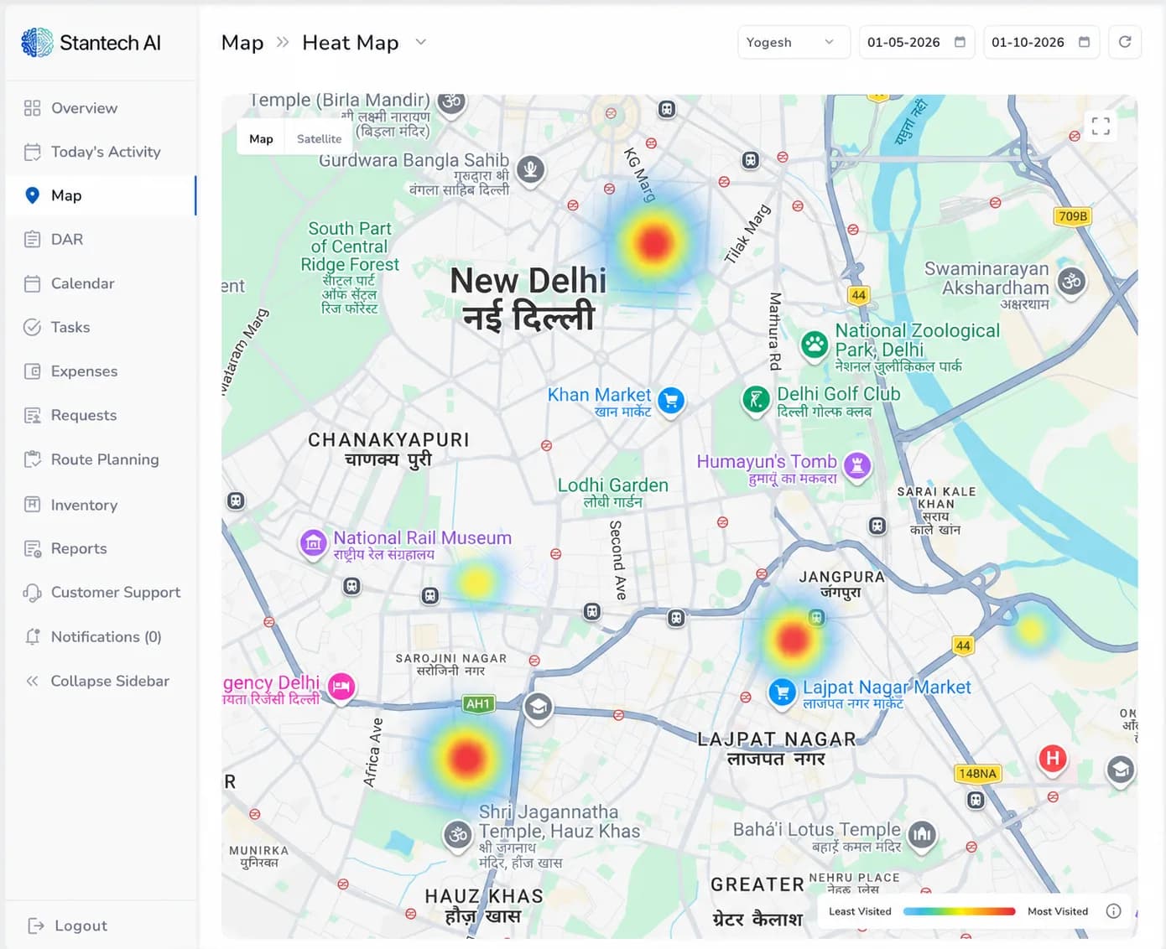Click the heat map legend info icon
1166x949 pixels.
point(1113,911)
